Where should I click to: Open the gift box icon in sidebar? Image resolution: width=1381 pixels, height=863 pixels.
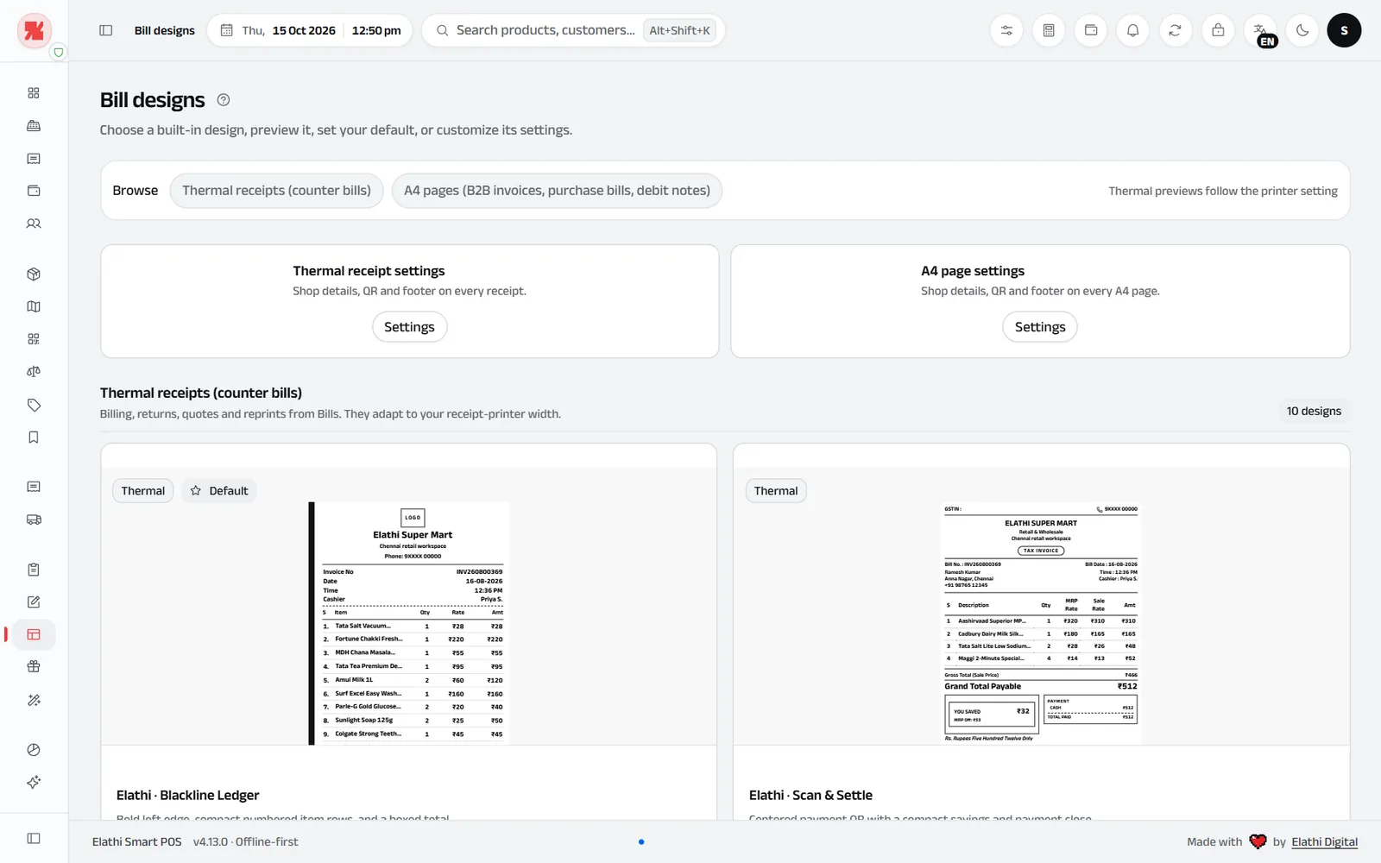point(34,667)
